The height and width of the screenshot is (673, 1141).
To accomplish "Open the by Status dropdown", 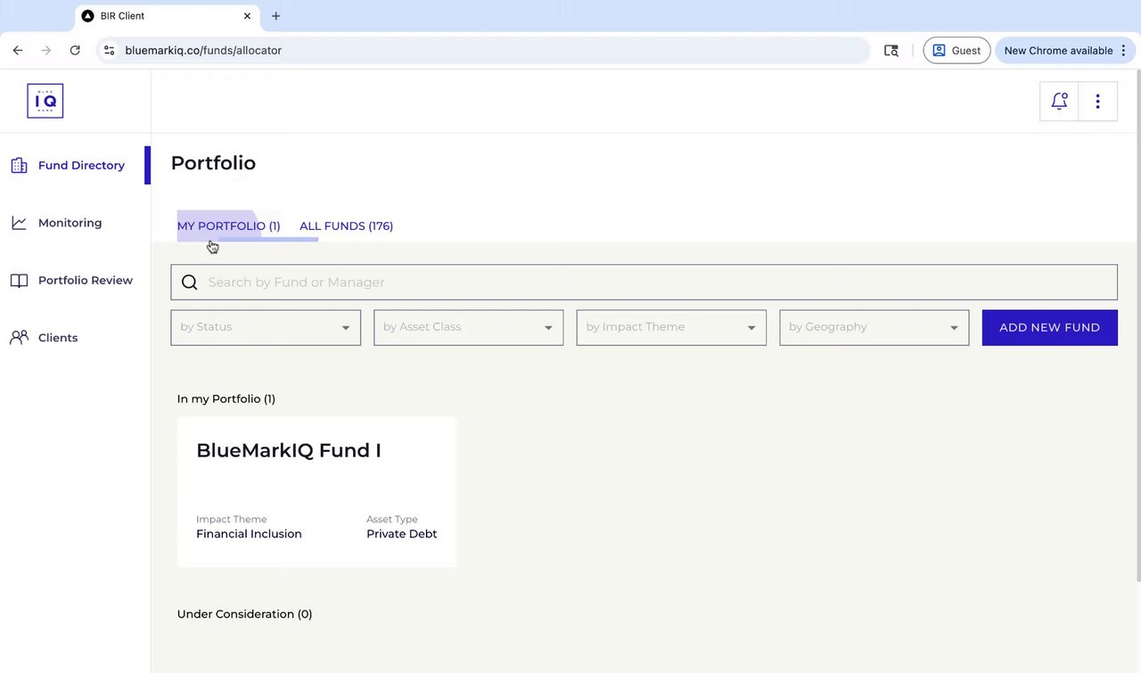I will tap(266, 327).
